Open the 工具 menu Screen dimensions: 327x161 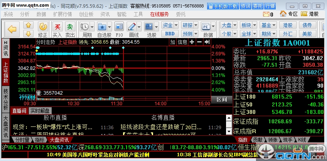pos(138,14)
